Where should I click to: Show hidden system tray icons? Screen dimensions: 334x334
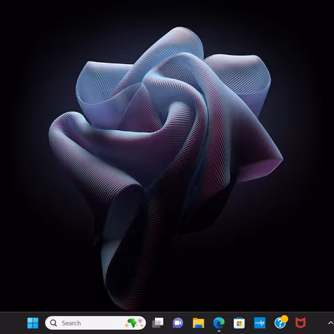tap(331, 323)
